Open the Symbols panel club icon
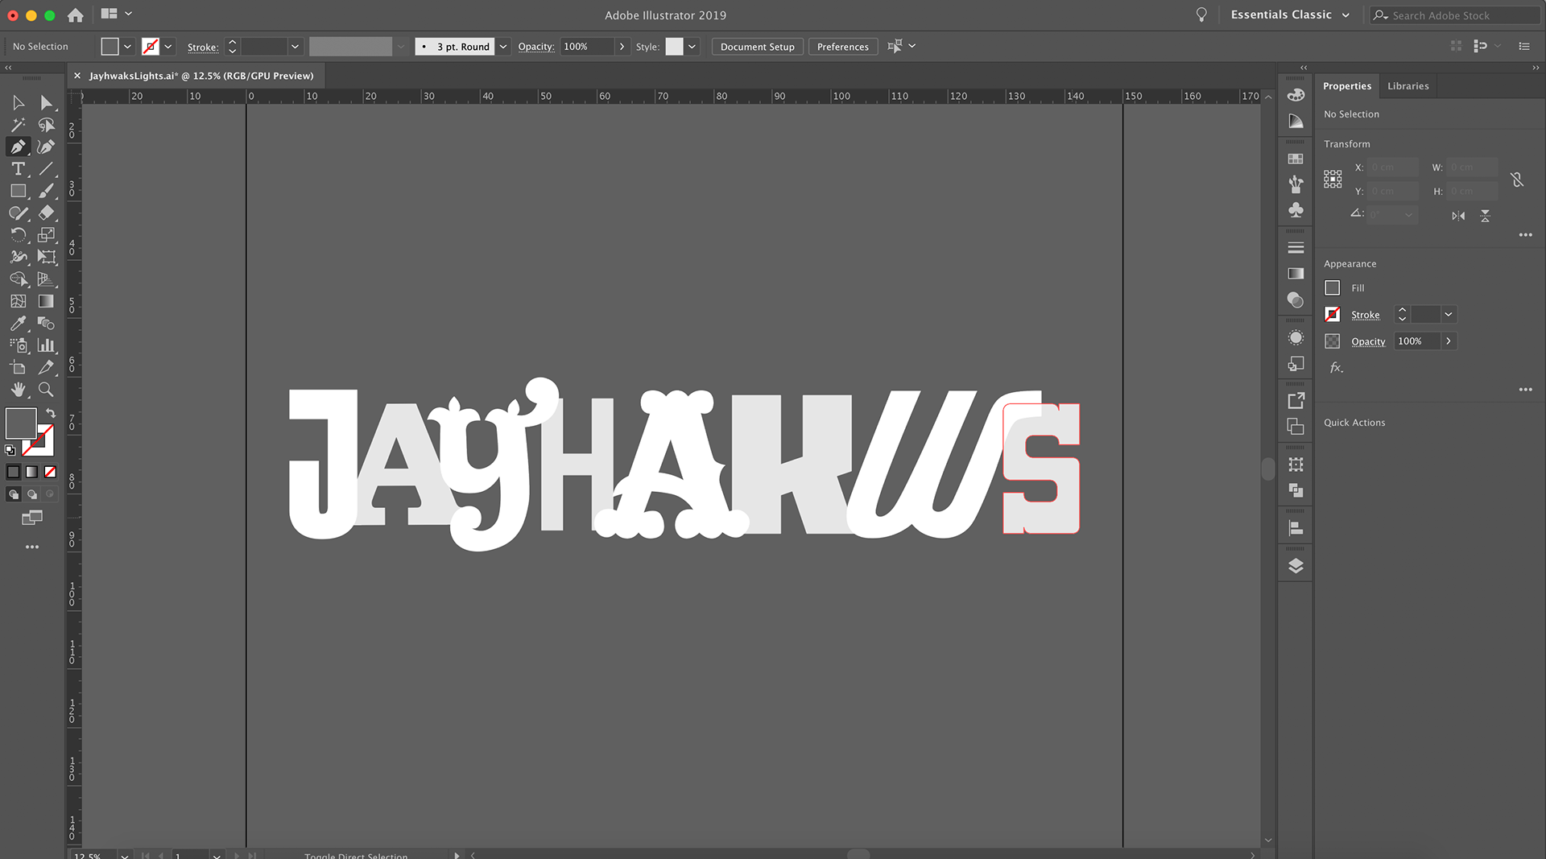 click(1296, 210)
